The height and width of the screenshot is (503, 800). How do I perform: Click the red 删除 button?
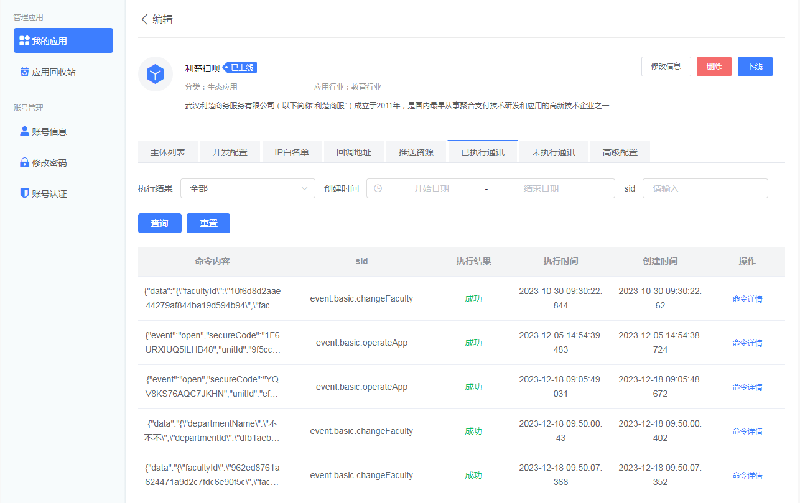(714, 67)
